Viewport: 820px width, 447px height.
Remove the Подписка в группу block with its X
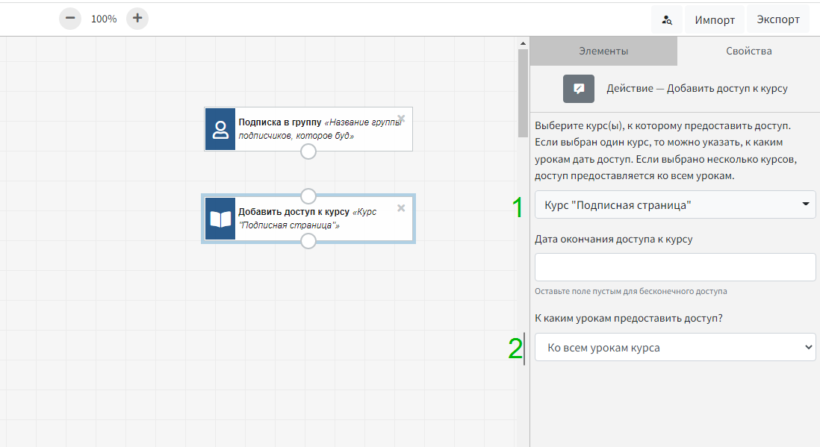[x=401, y=119]
